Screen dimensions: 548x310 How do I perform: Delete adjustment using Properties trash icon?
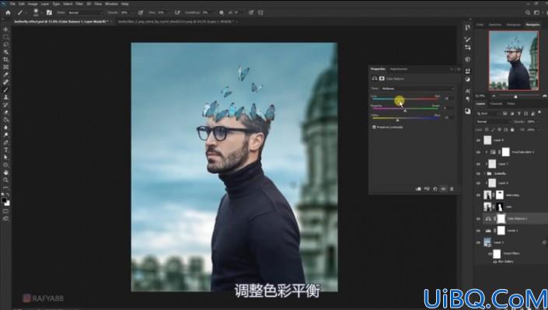[x=452, y=189]
